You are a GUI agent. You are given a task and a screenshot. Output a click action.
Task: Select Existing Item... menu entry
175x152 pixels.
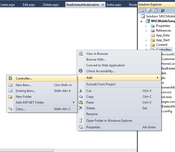[x=42, y=91]
